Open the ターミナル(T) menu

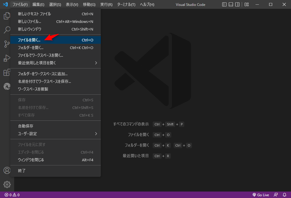[126, 4]
